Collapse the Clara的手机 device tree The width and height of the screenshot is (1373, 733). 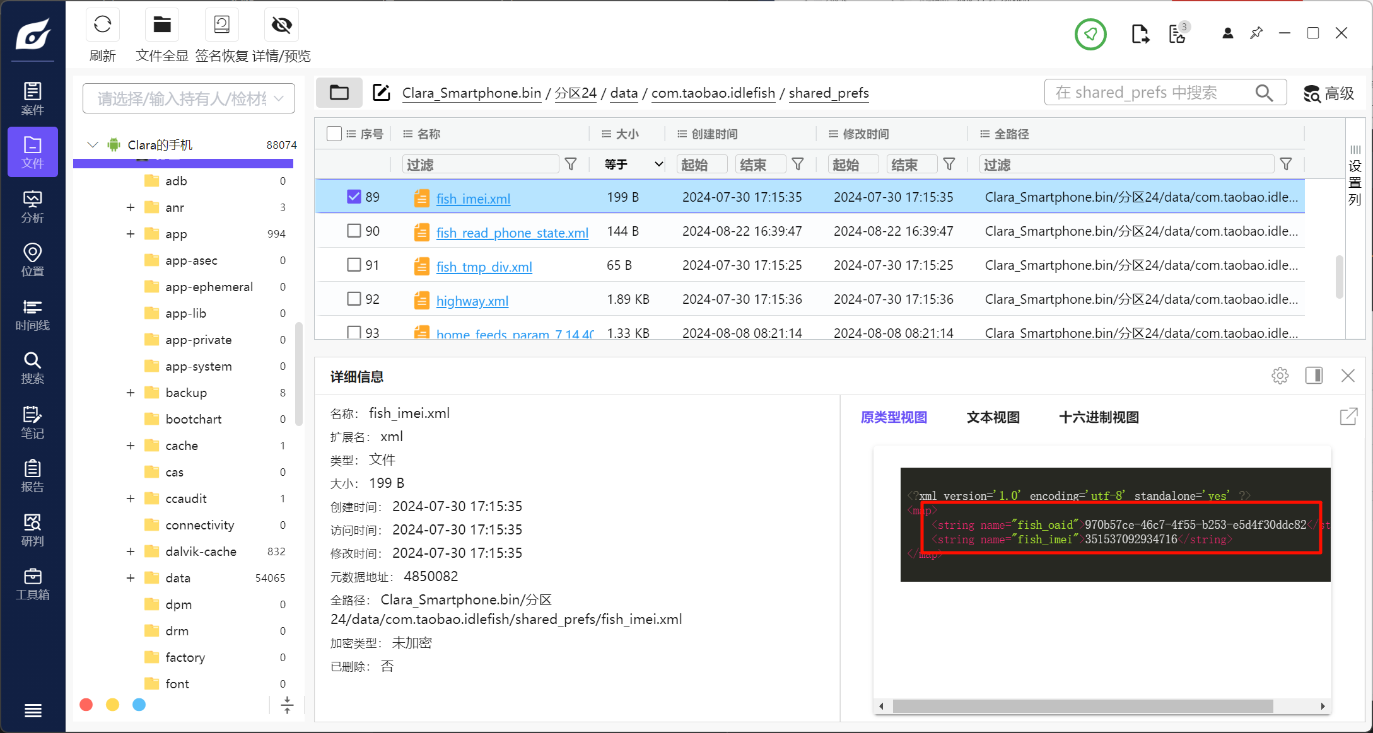click(x=93, y=145)
